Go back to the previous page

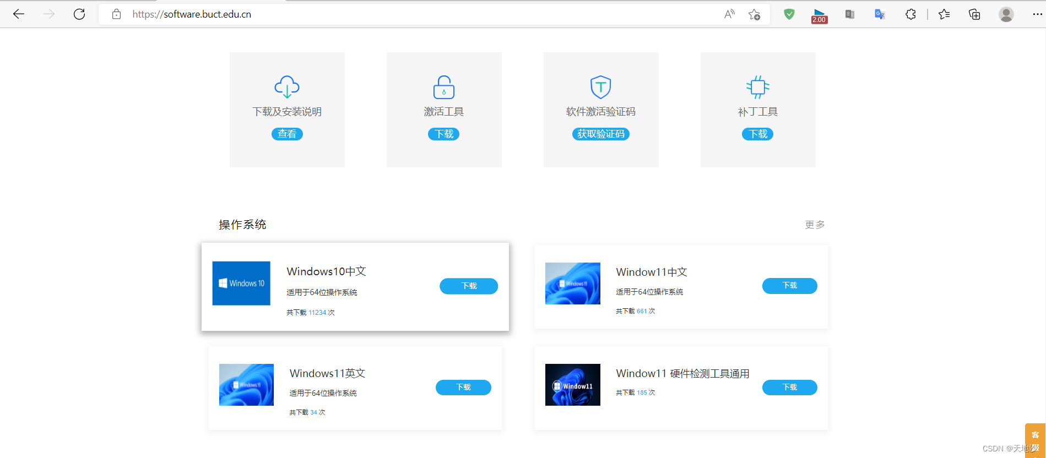coord(19,14)
